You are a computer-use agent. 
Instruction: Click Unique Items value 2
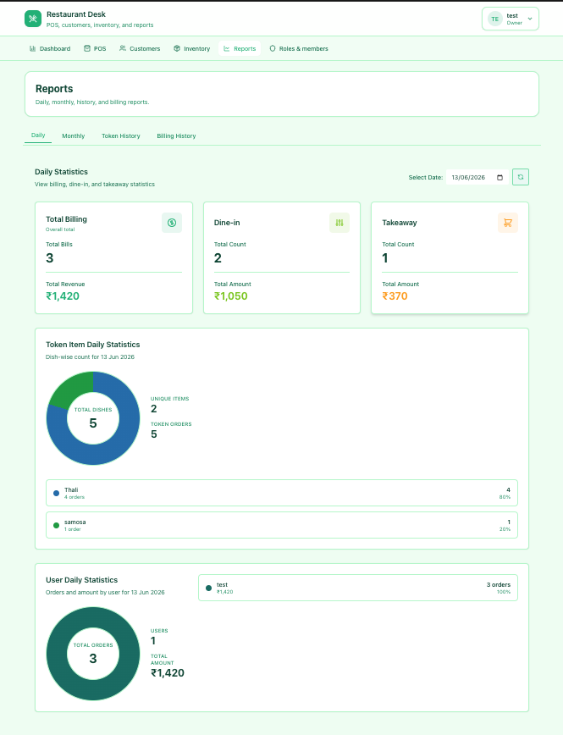click(154, 409)
